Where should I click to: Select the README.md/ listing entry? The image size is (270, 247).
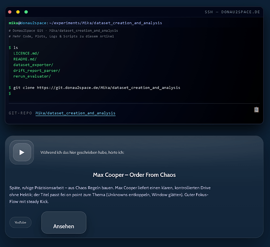[25, 59]
